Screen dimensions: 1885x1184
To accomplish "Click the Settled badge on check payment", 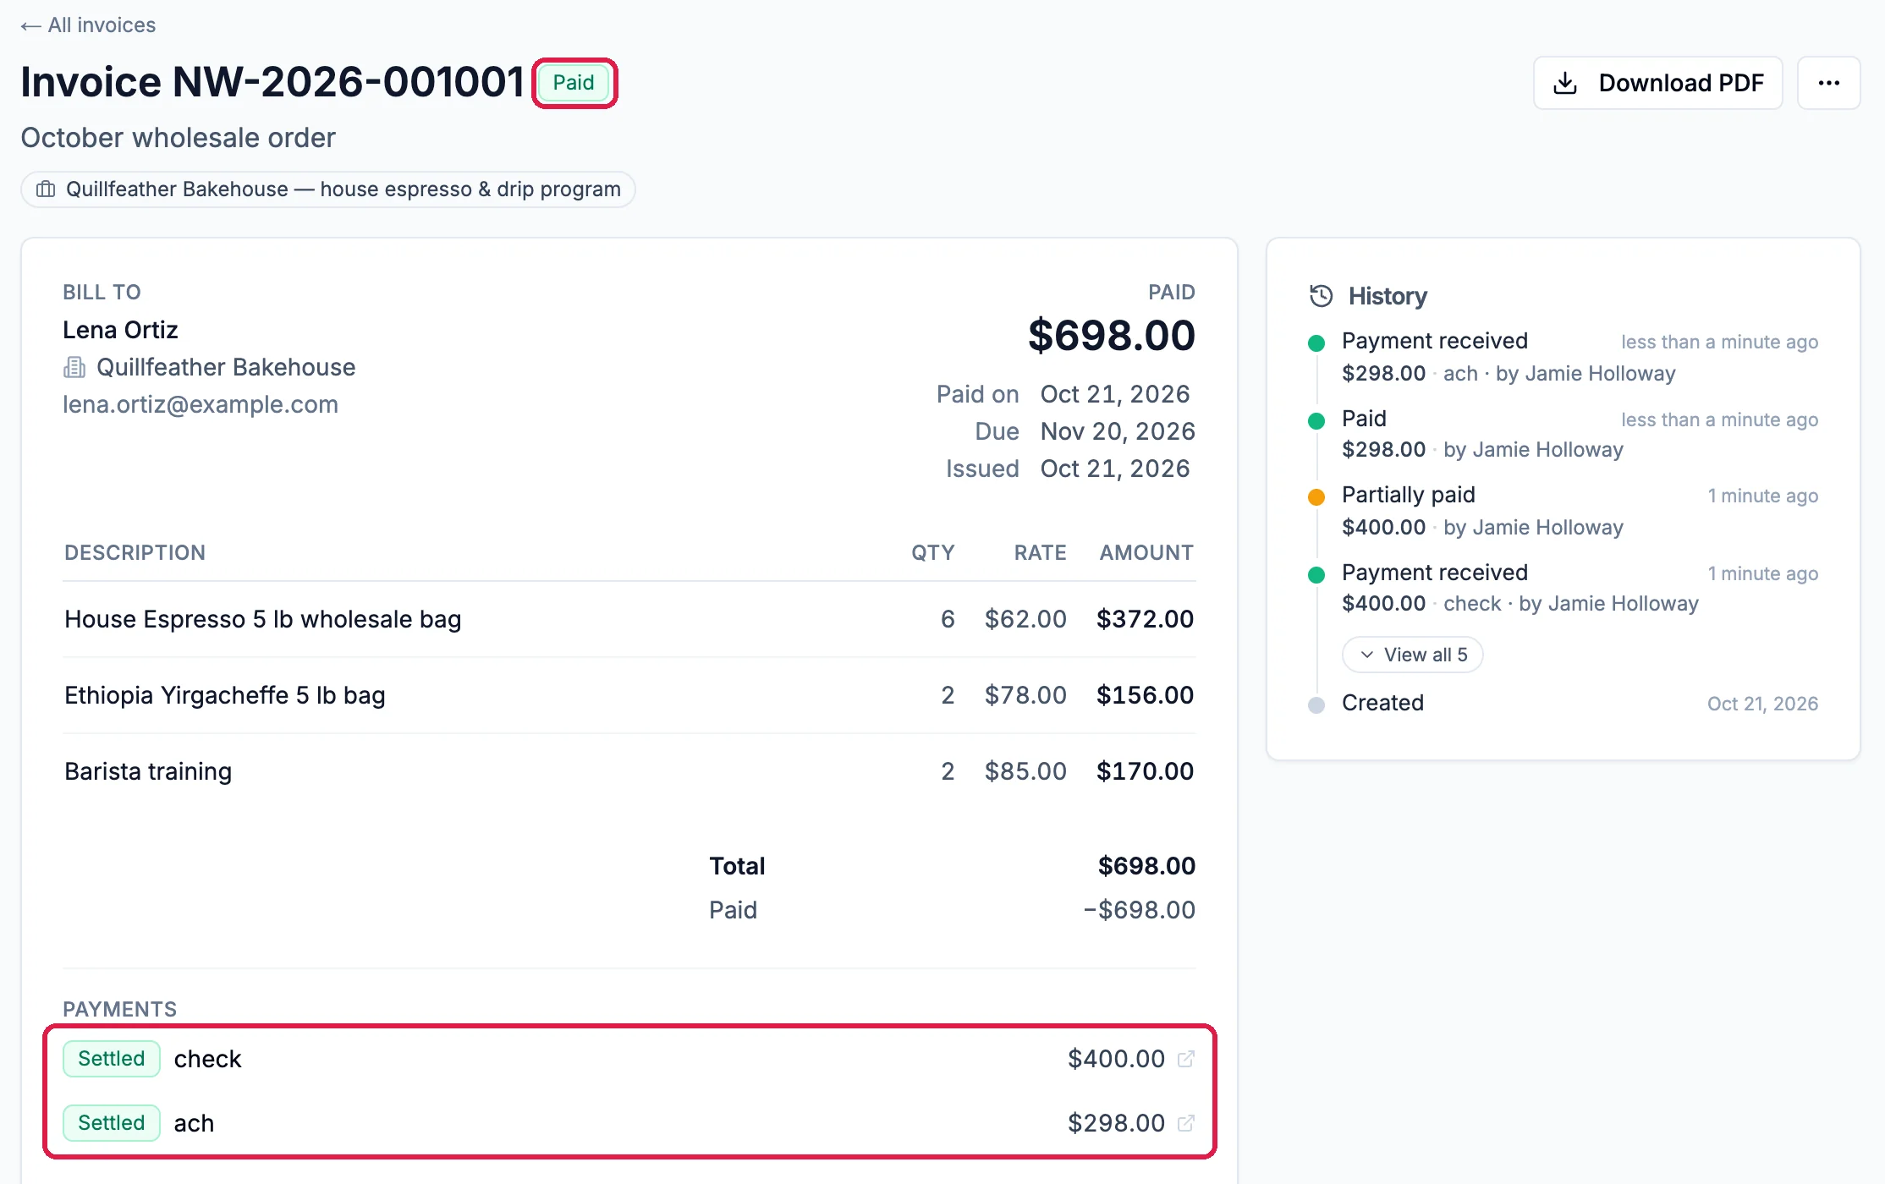I will pos(112,1059).
